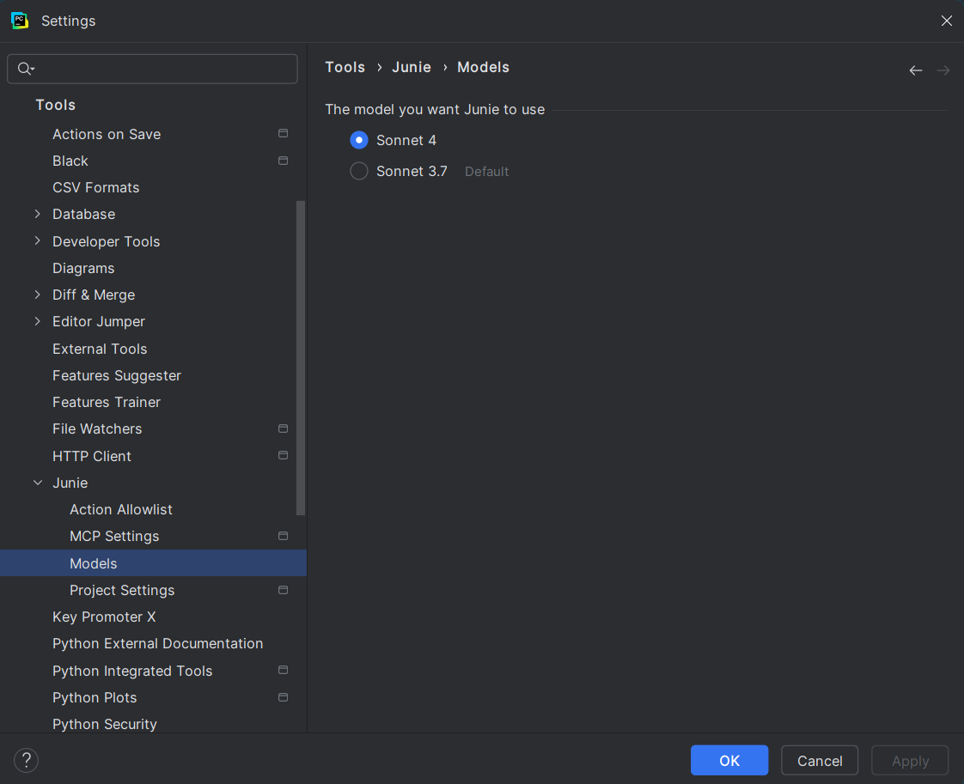
Task: Click the project-level icon beside Black
Action: point(283,161)
